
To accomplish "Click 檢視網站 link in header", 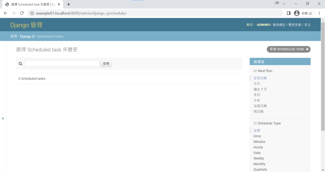I will 279,25.
